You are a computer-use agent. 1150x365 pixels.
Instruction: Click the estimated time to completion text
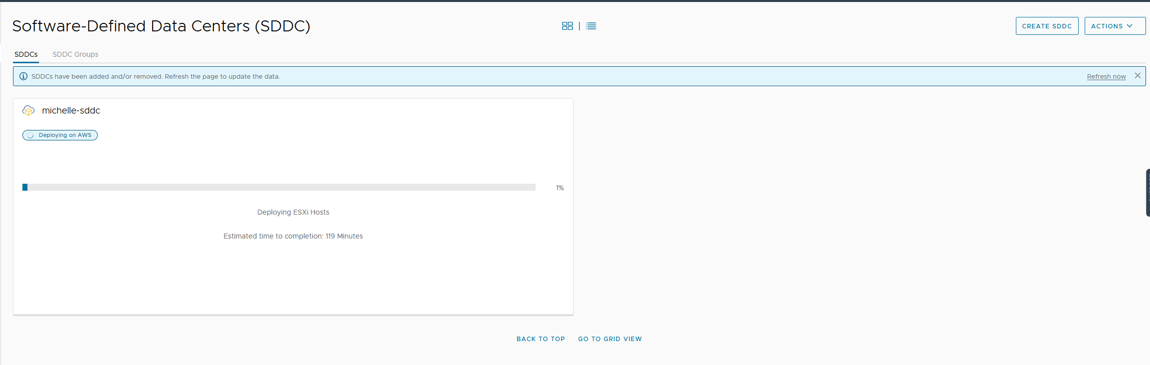pos(293,236)
